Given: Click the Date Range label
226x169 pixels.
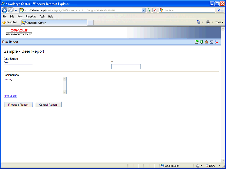Looking at the screenshot, I should tap(11, 59).
